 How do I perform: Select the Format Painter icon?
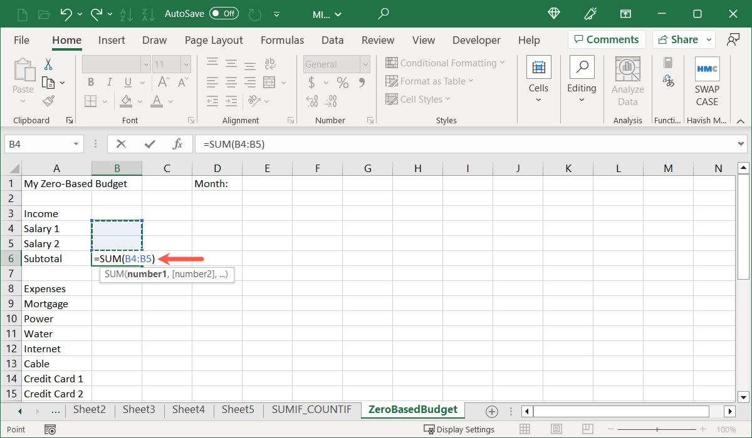(x=48, y=101)
